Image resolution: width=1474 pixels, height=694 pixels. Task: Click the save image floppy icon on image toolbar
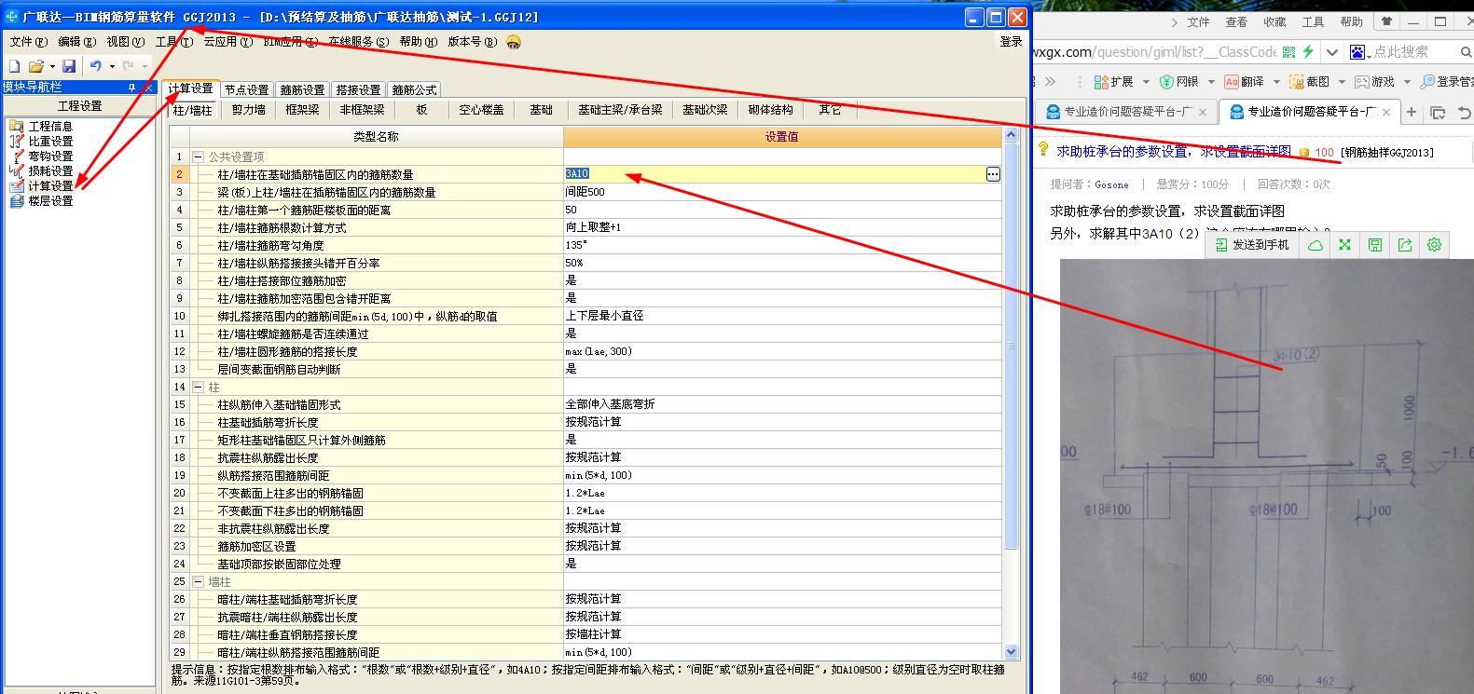tap(1374, 245)
